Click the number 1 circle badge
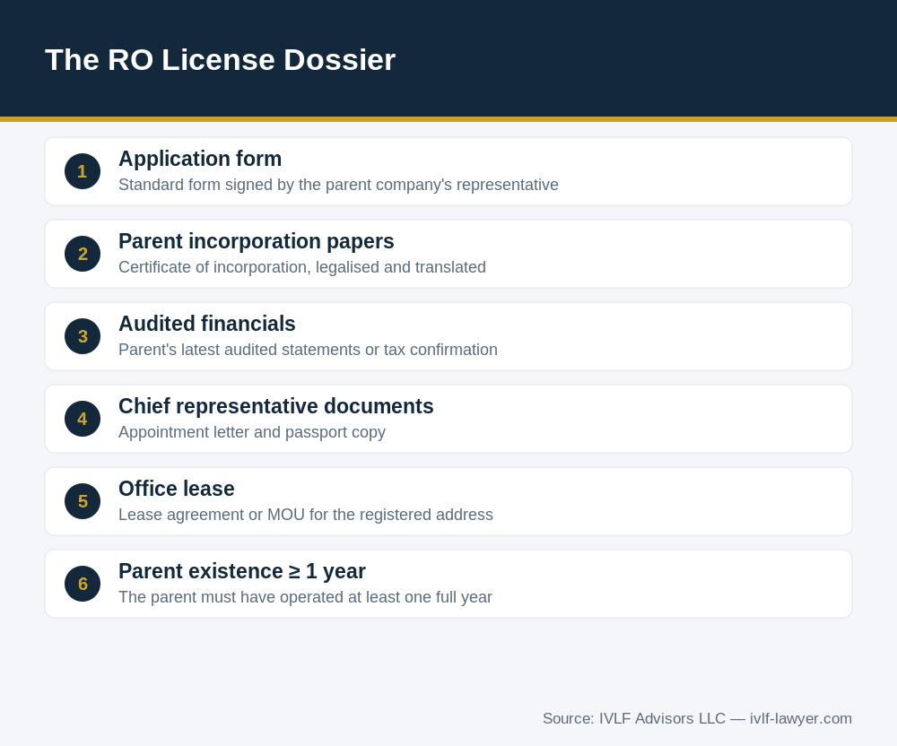Screen dimensions: 897x746 coord(83,171)
